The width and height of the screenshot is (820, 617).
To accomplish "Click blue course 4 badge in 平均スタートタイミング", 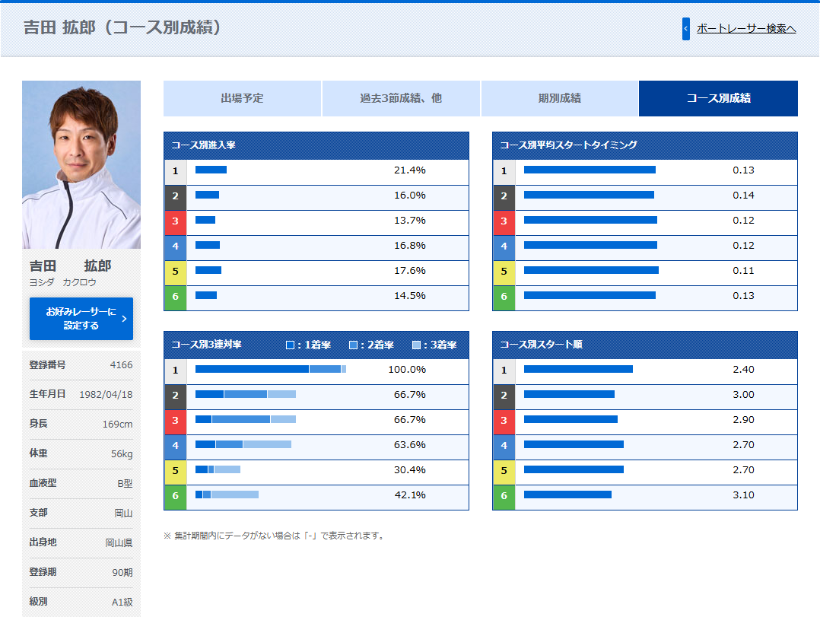I will coord(504,246).
